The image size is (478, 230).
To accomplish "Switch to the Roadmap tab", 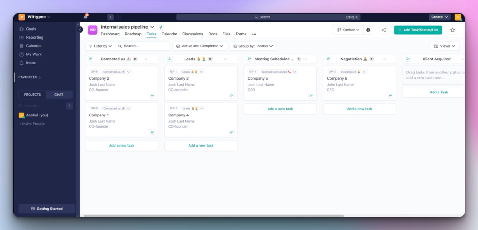I will (x=133, y=34).
